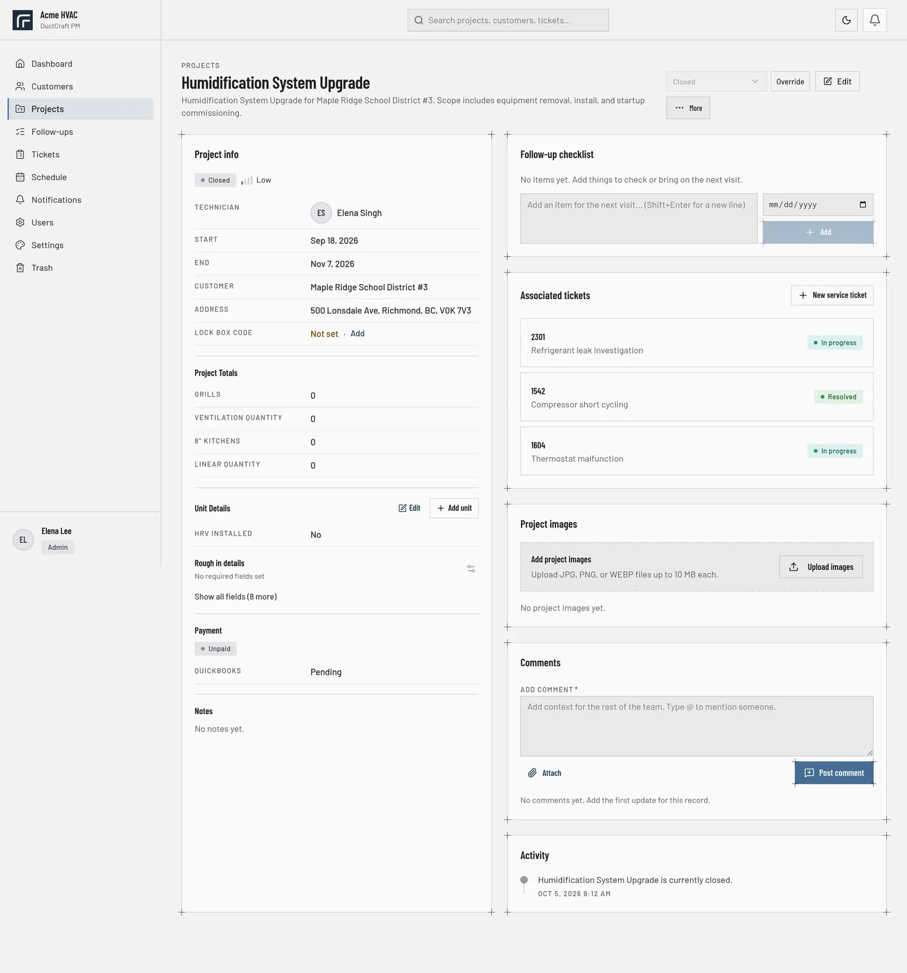Click the Pending QuickBooks value
Viewport: 907px width, 973px height.
point(326,672)
